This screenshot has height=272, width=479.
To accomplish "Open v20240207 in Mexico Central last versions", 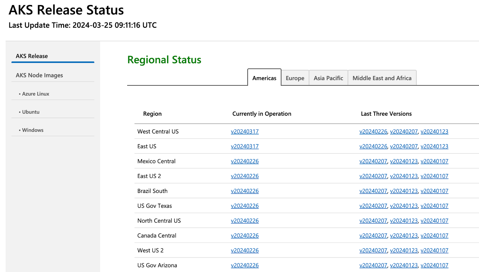I will pos(373,161).
